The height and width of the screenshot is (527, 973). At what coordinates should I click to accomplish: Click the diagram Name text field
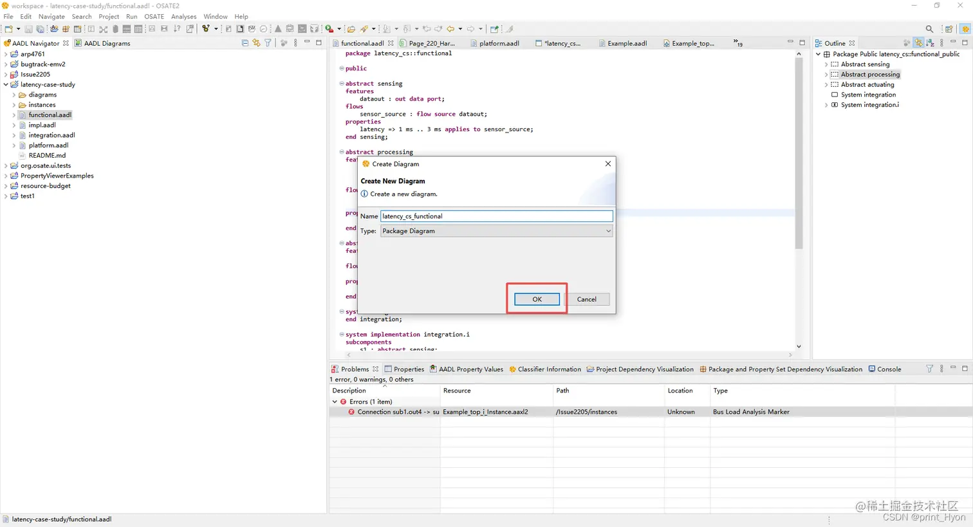(x=496, y=216)
